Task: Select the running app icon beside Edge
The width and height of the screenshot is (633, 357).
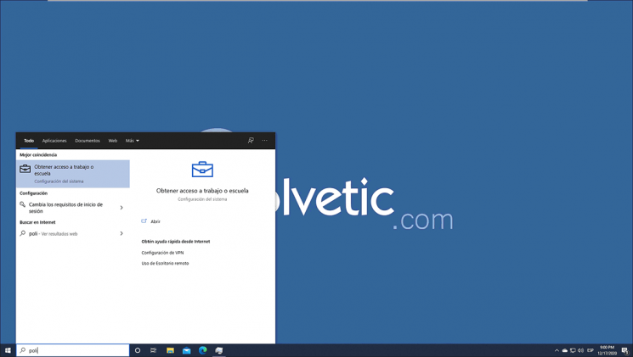Action: click(219, 350)
